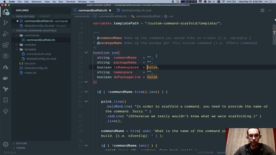This screenshot has height=155, width=276.
Task: Open the editor More Actions ellipsis
Action: tap(270, 10)
